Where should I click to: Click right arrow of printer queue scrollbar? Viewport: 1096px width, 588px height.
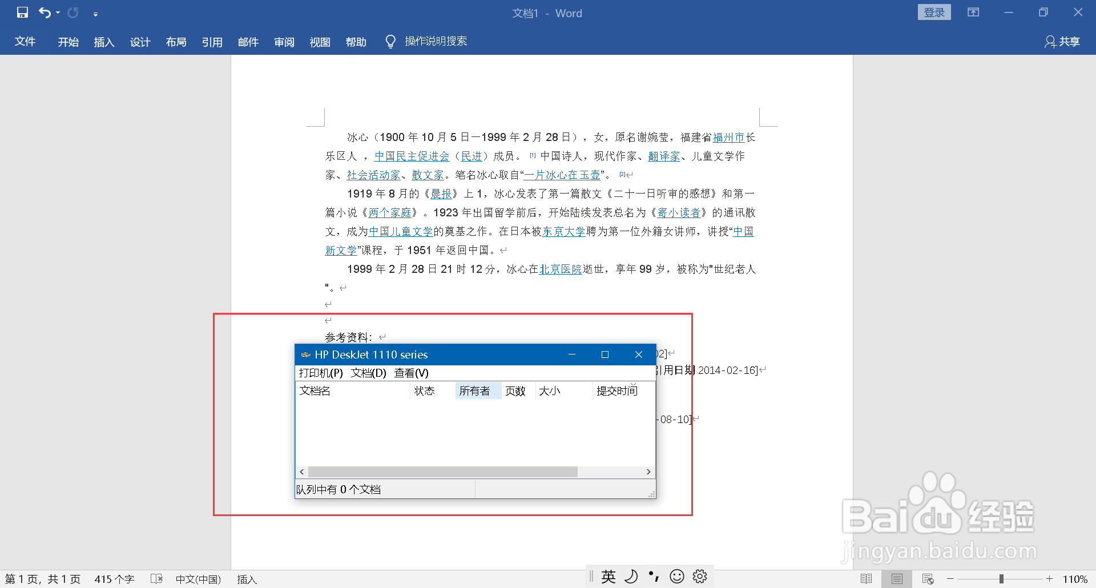[648, 472]
